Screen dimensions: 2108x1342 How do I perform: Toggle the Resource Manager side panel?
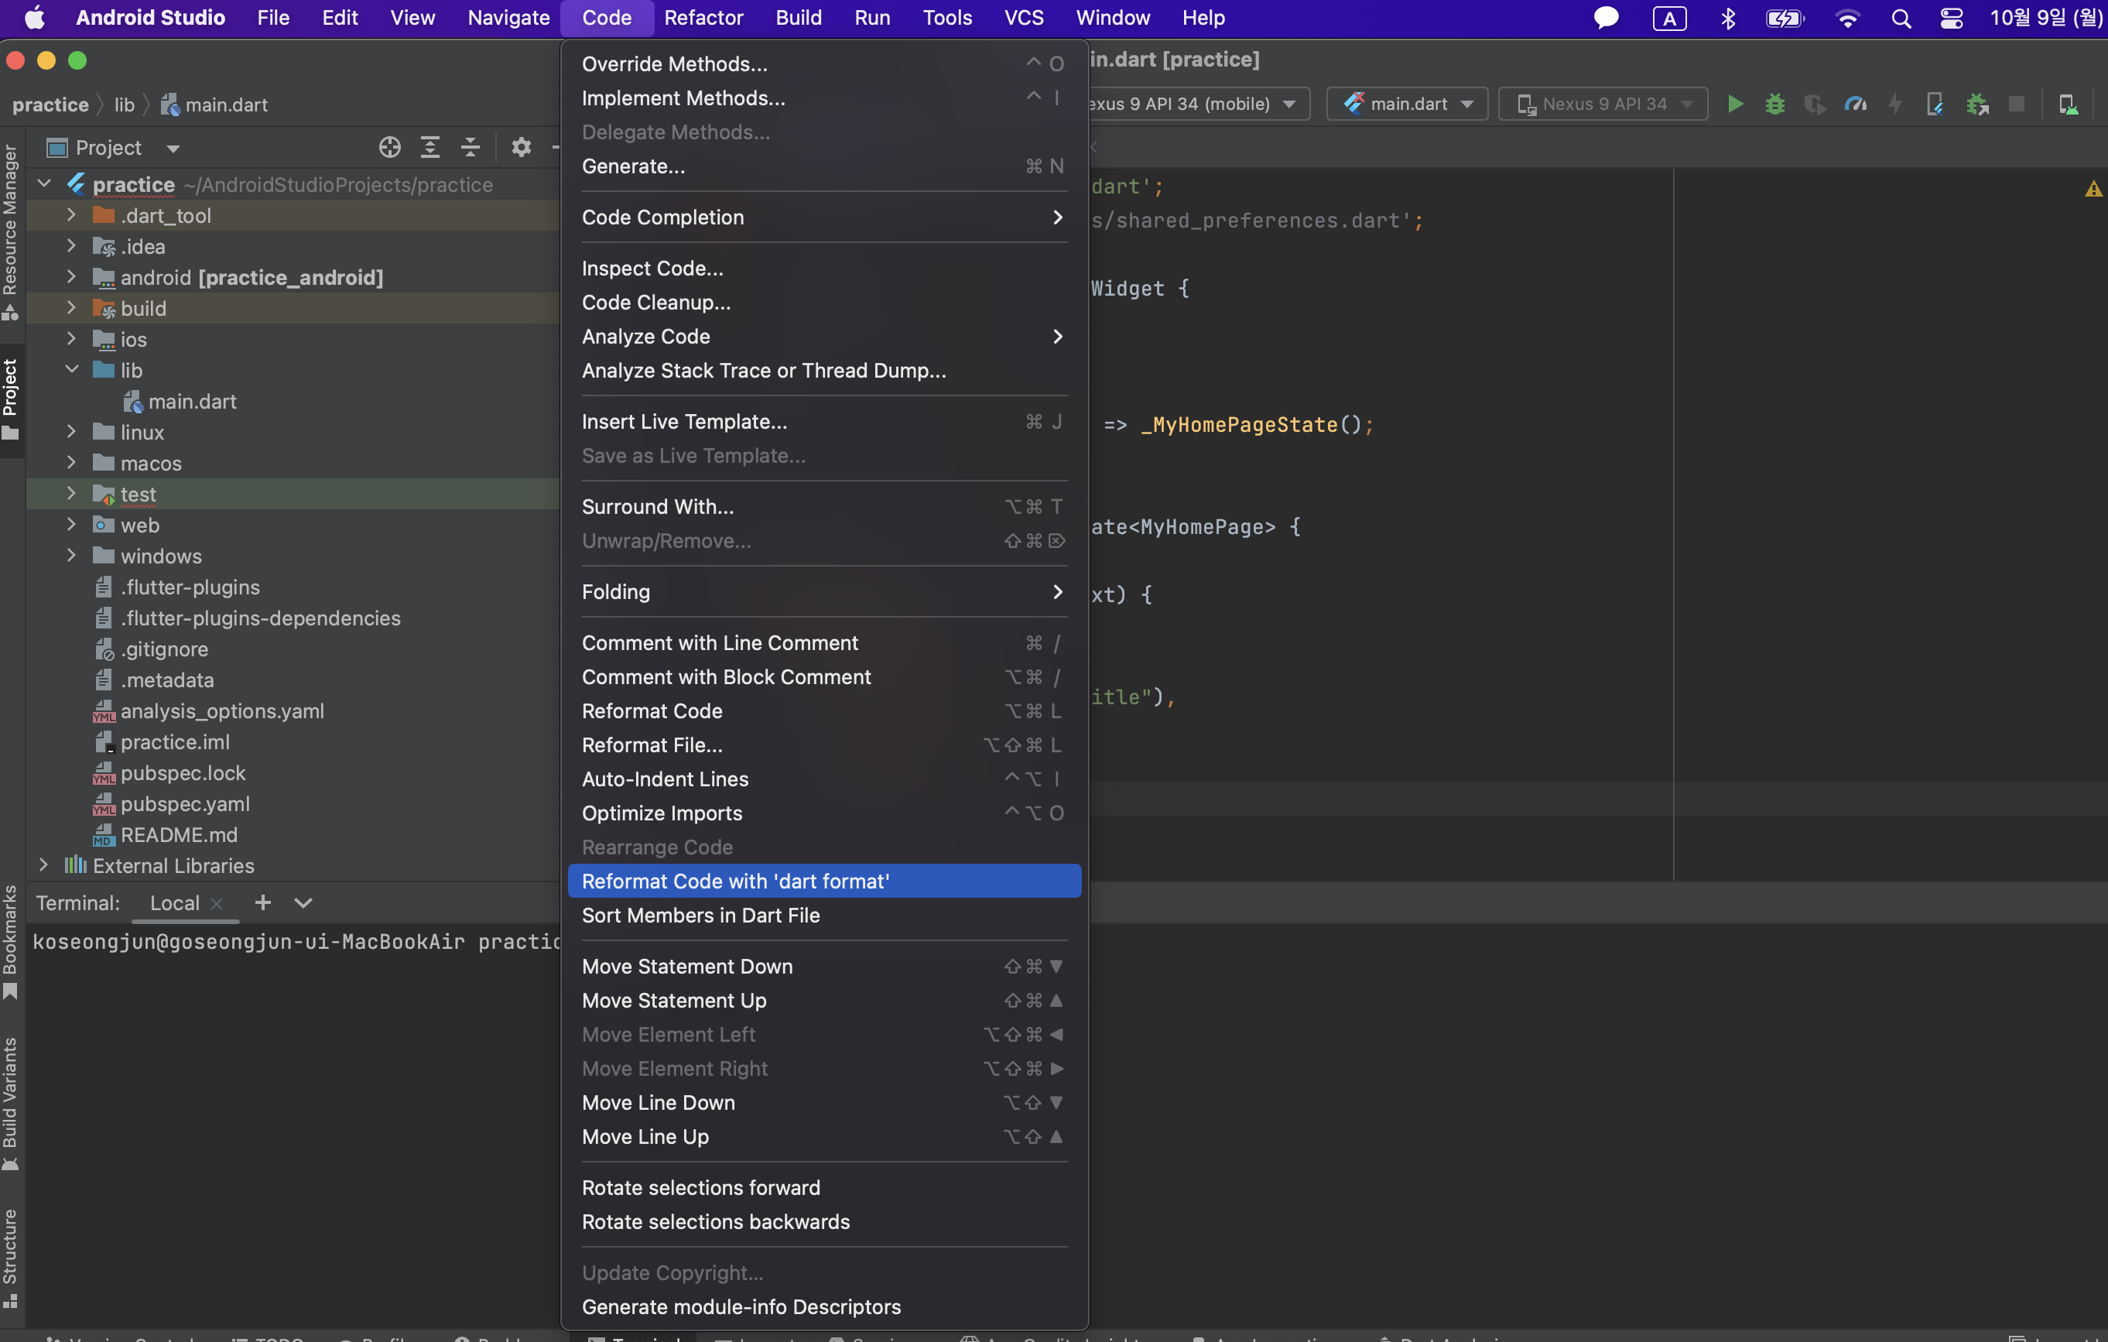tap(11, 232)
